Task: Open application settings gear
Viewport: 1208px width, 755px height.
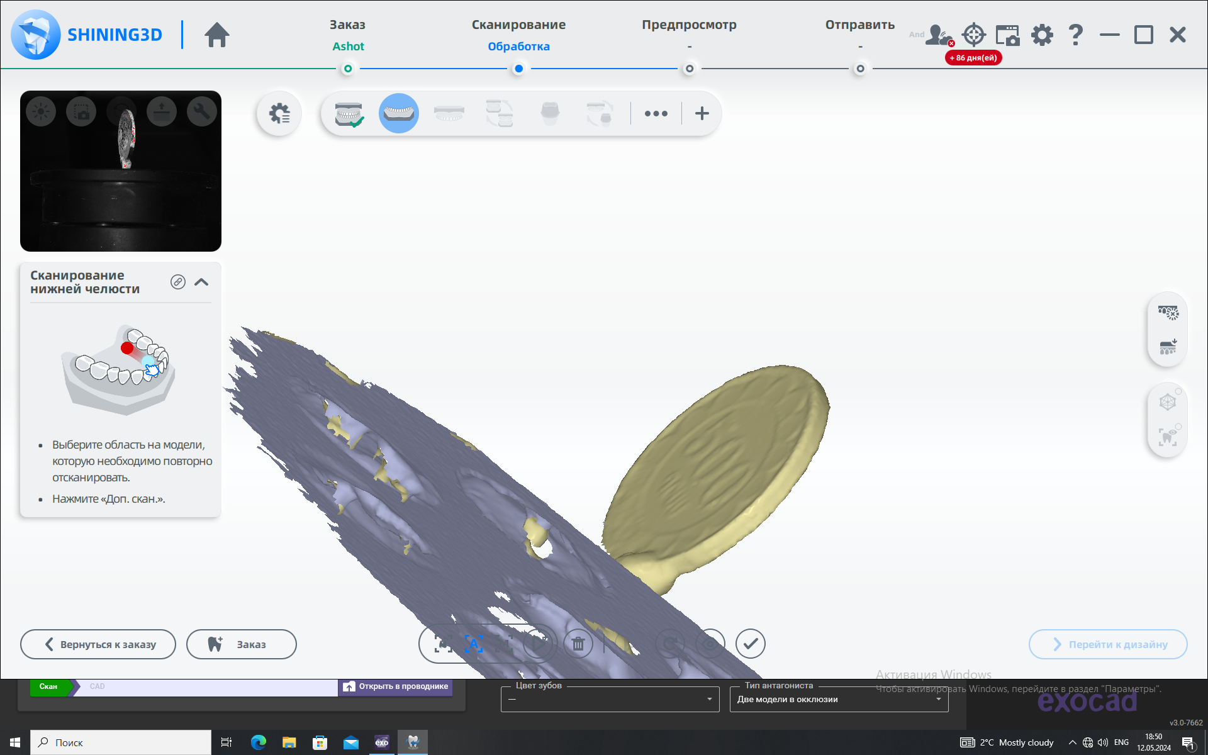Action: (1042, 35)
